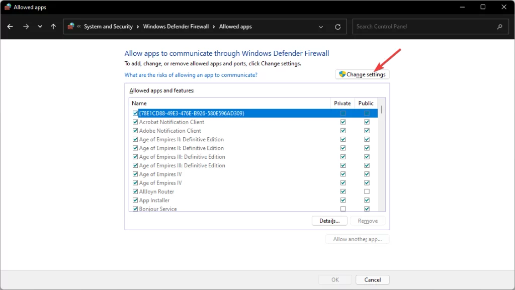
Task: Click the back navigation arrow
Action: point(10,26)
